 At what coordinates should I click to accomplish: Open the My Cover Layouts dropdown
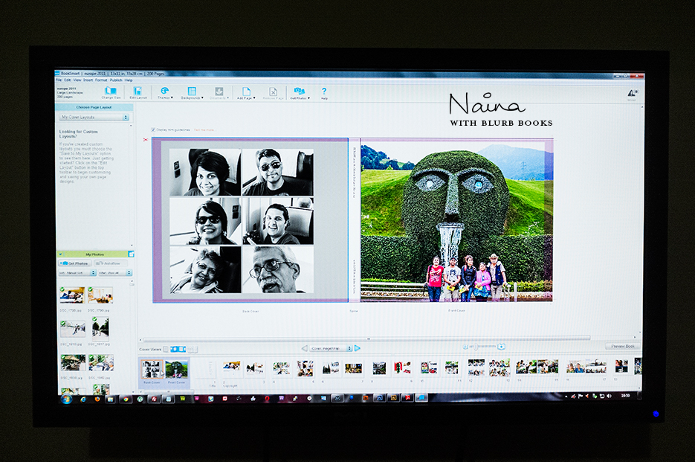click(94, 117)
